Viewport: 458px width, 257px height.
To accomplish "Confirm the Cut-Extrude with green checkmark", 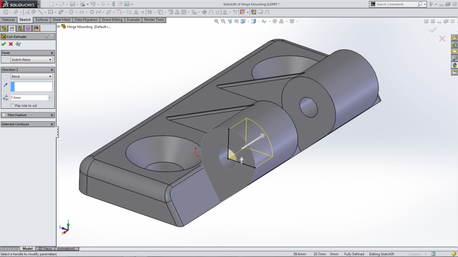I will (4, 44).
